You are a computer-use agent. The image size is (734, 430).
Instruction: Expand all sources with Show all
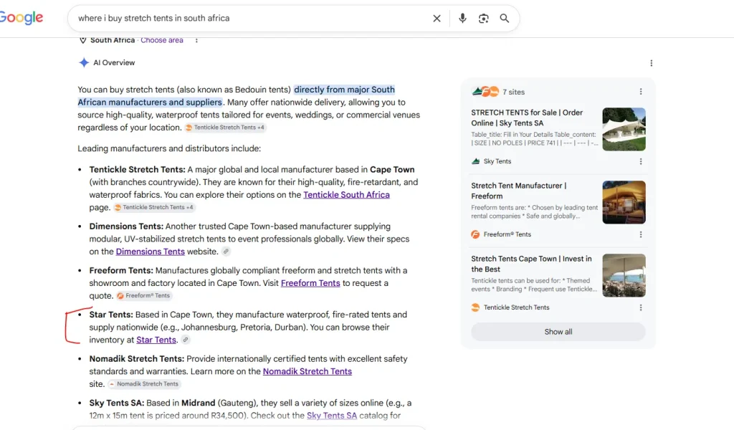point(558,332)
